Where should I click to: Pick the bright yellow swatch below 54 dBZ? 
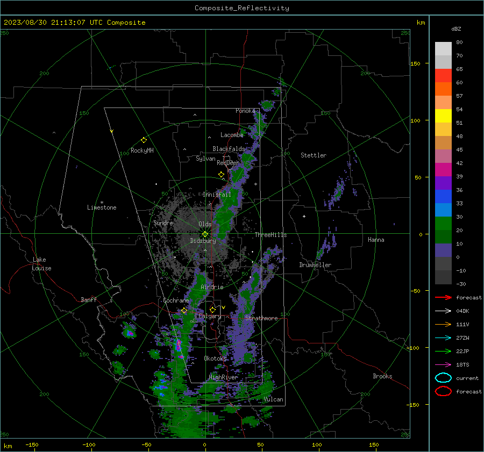click(443, 116)
